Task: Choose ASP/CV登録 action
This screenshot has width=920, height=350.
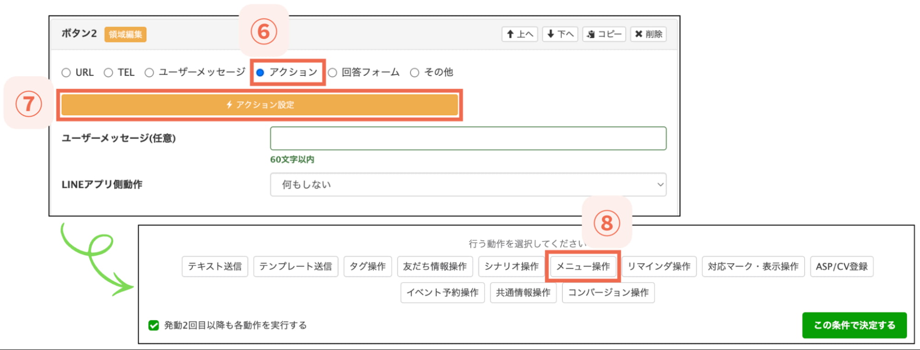Action: [x=842, y=266]
